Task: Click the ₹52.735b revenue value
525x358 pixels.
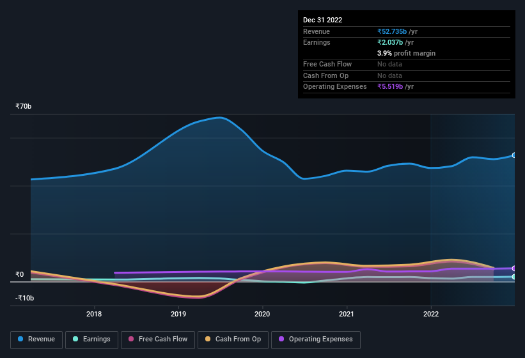Action: click(x=392, y=31)
